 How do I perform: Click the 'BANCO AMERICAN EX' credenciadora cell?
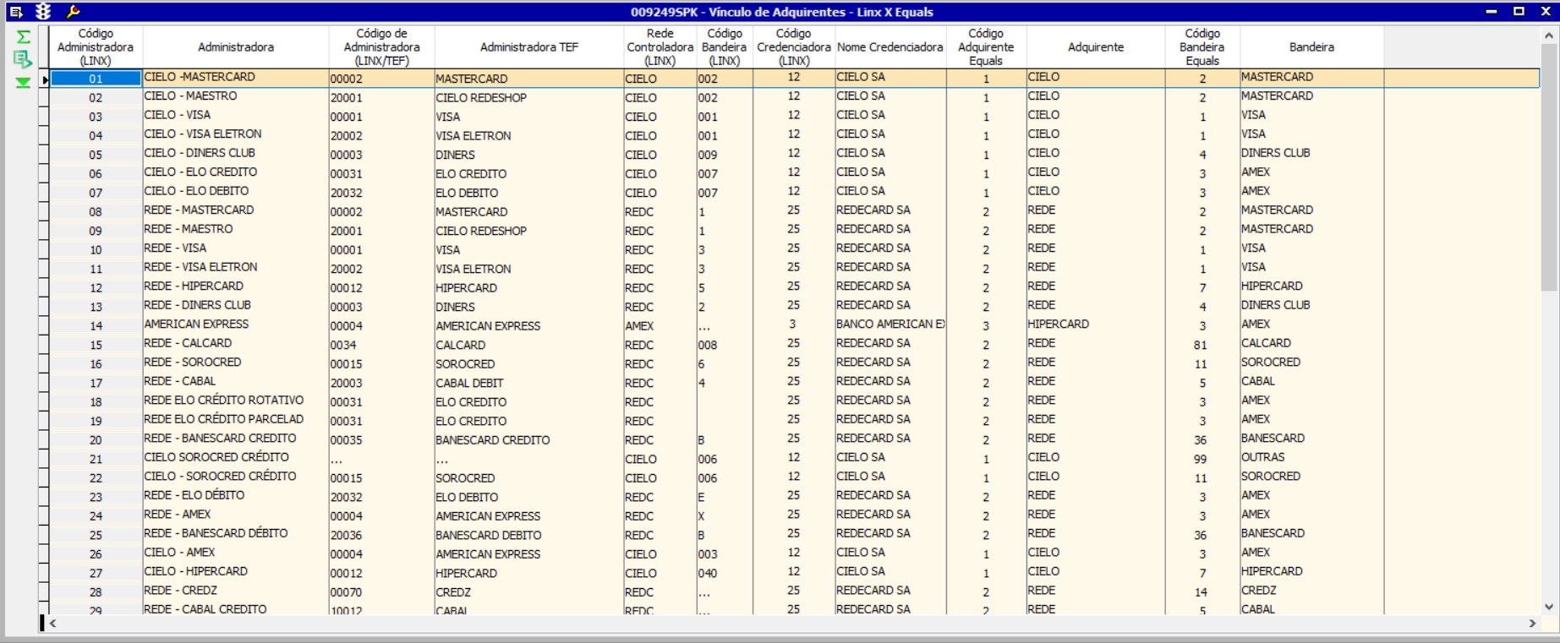(890, 324)
